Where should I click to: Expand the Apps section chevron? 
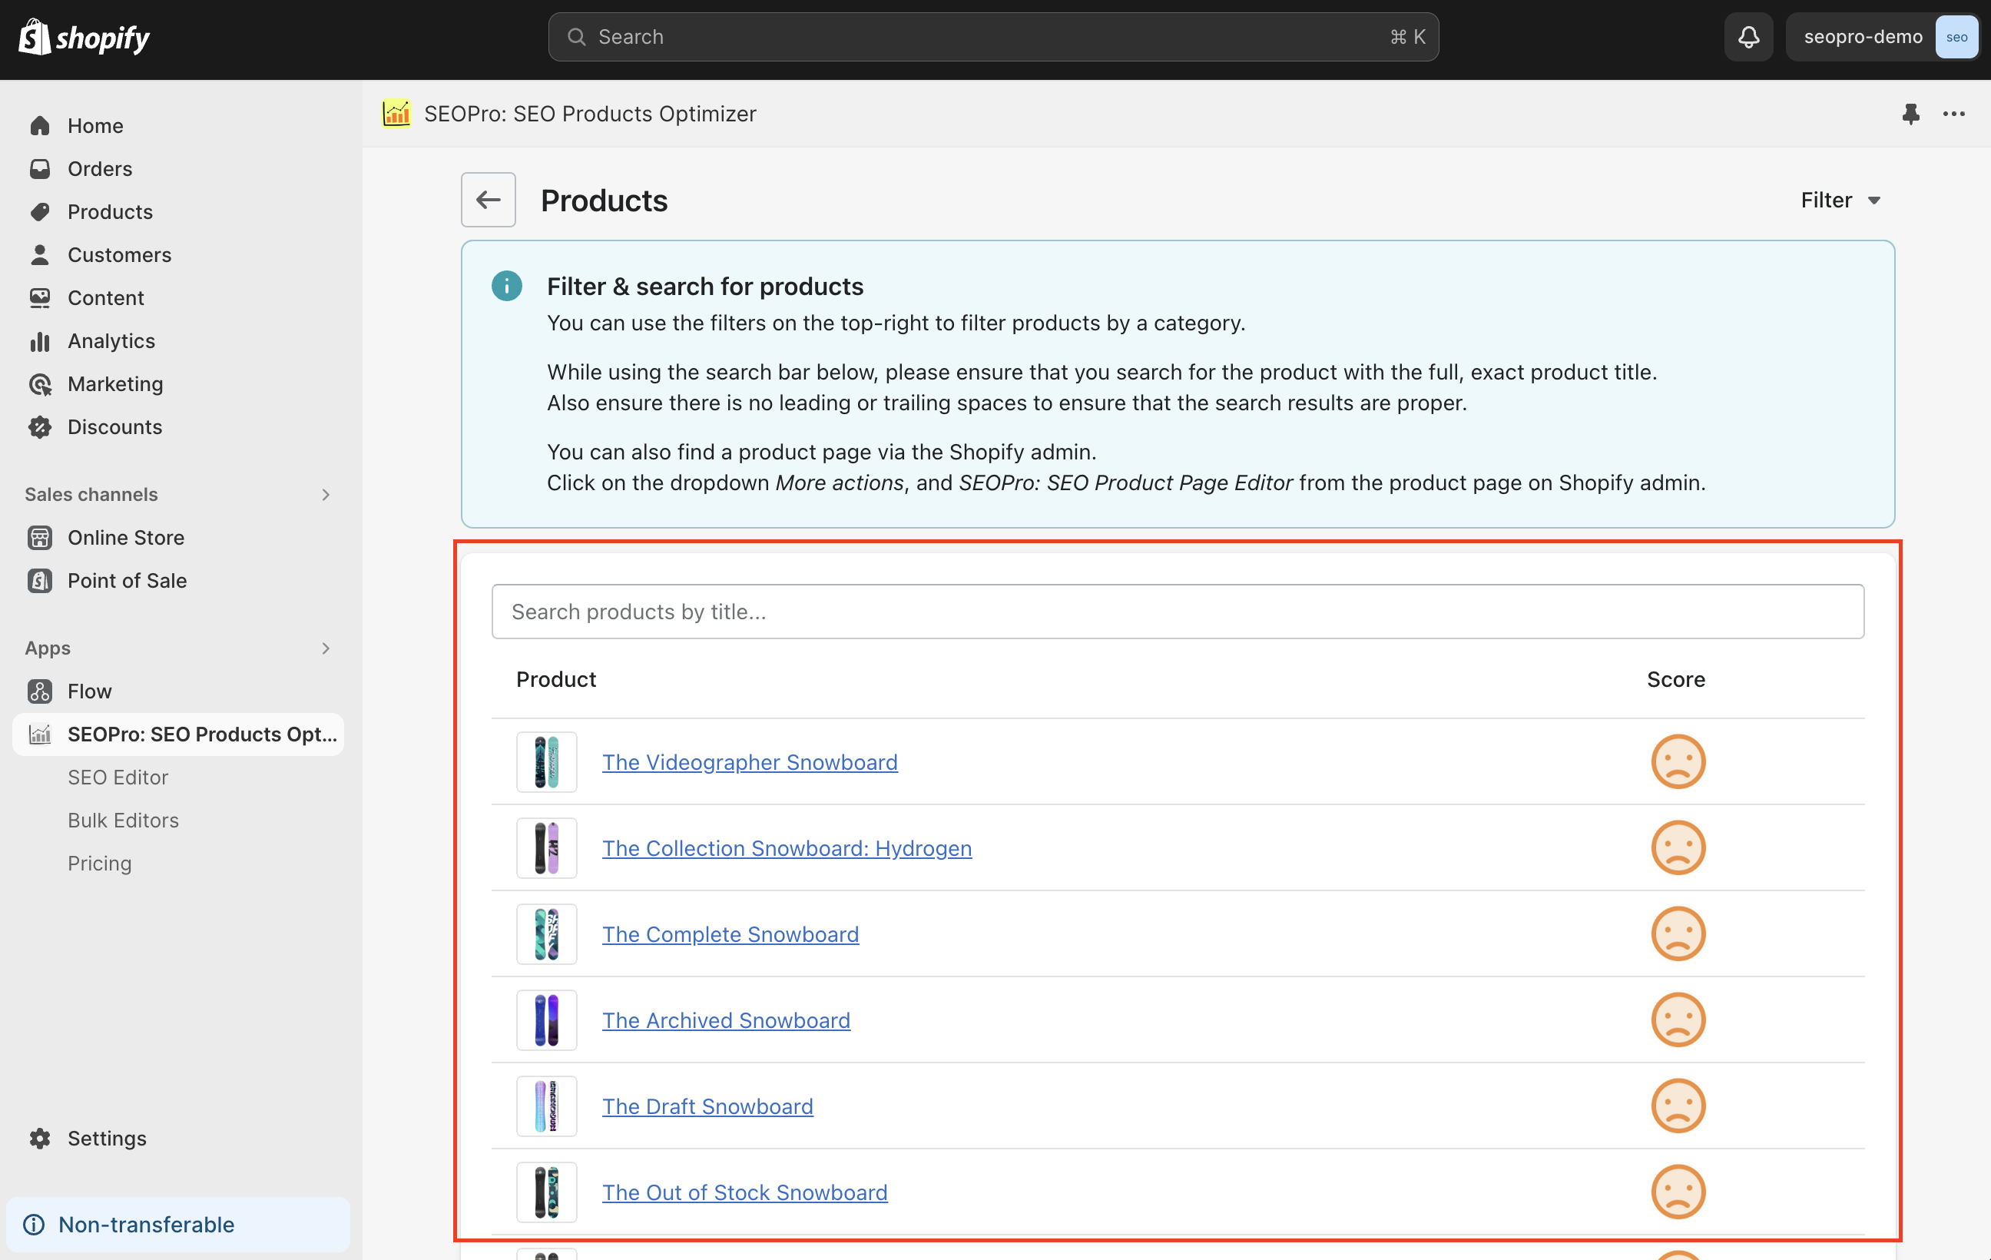[325, 648]
